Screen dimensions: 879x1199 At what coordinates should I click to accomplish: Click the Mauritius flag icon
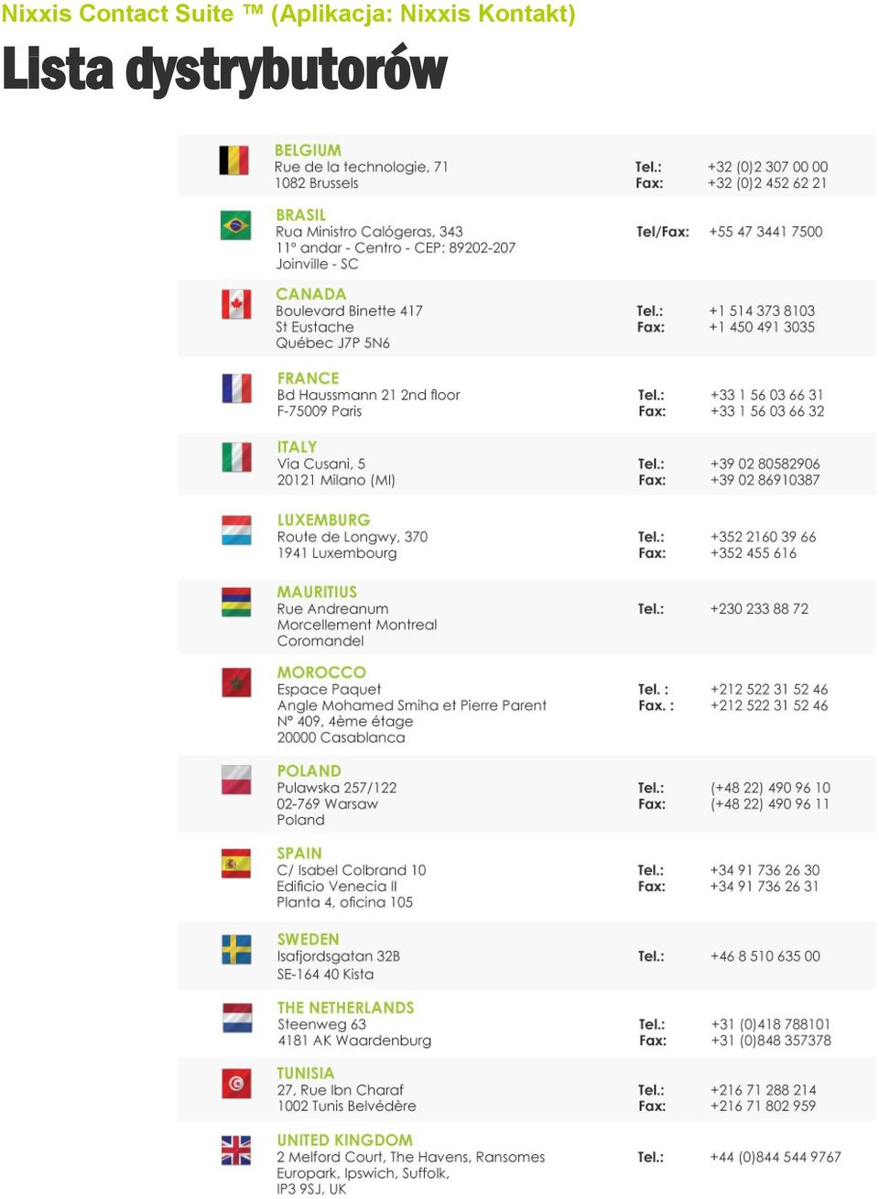point(236,603)
